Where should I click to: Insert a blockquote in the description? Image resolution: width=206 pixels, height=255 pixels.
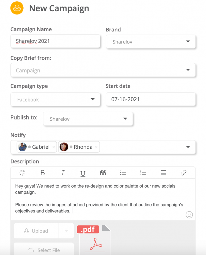coord(103,173)
